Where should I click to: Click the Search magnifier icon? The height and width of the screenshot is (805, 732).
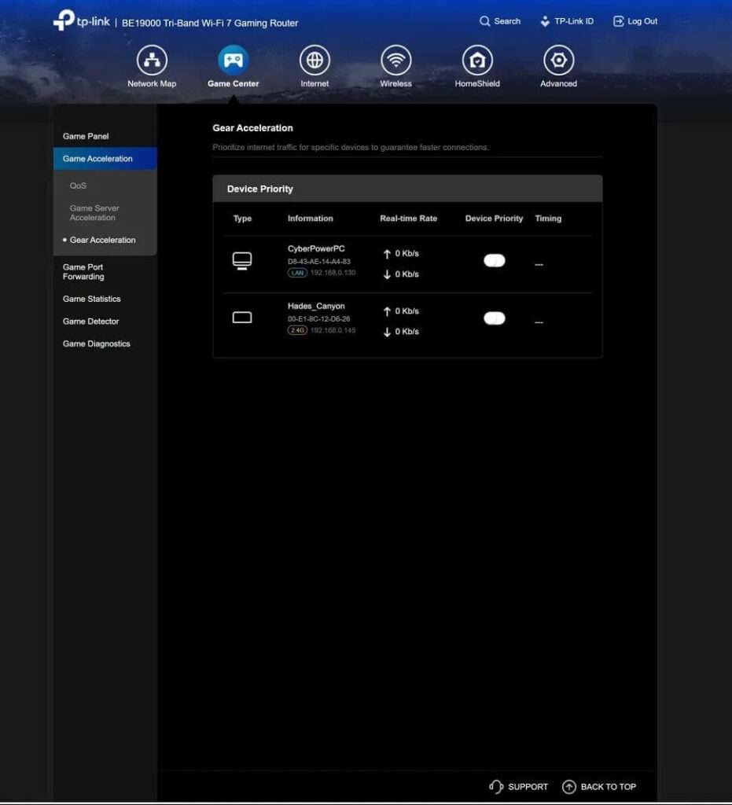click(x=484, y=21)
